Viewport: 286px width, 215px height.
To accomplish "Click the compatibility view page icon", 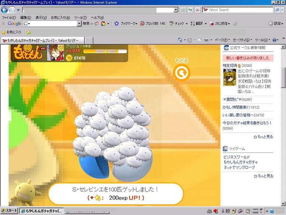I will (183, 10).
